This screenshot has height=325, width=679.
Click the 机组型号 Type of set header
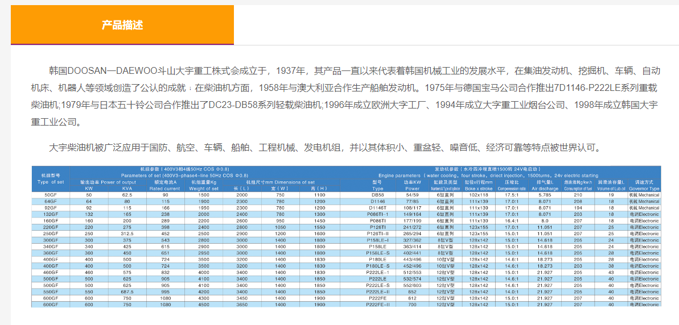coord(51,178)
